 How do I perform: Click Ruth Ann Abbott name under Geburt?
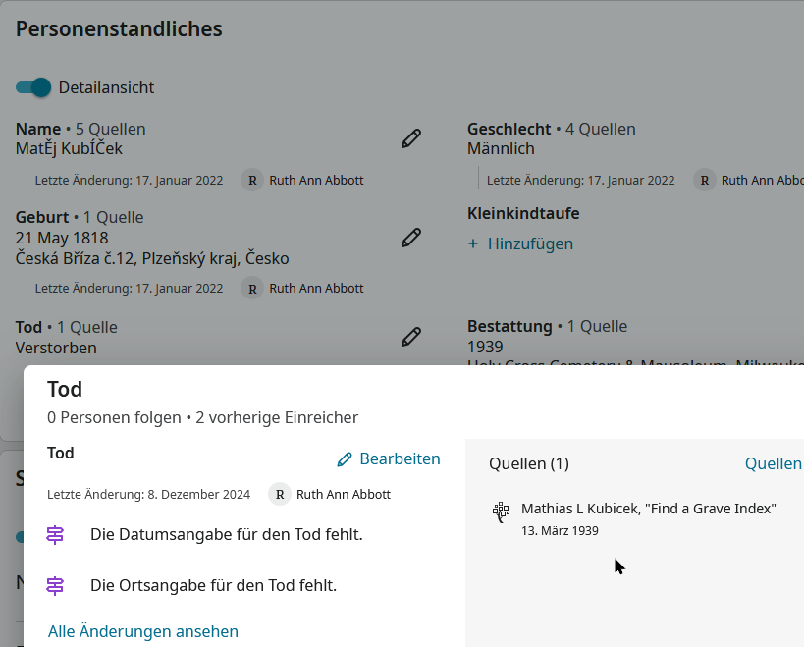(316, 289)
